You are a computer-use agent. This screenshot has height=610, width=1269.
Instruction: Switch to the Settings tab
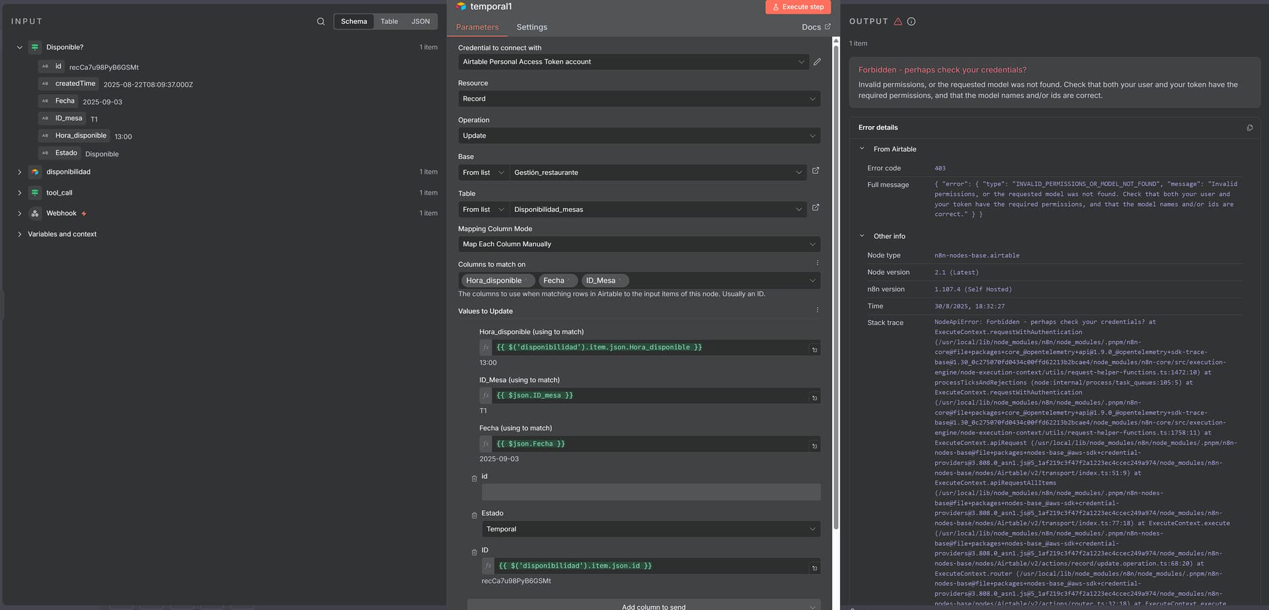click(x=531, y=27)
